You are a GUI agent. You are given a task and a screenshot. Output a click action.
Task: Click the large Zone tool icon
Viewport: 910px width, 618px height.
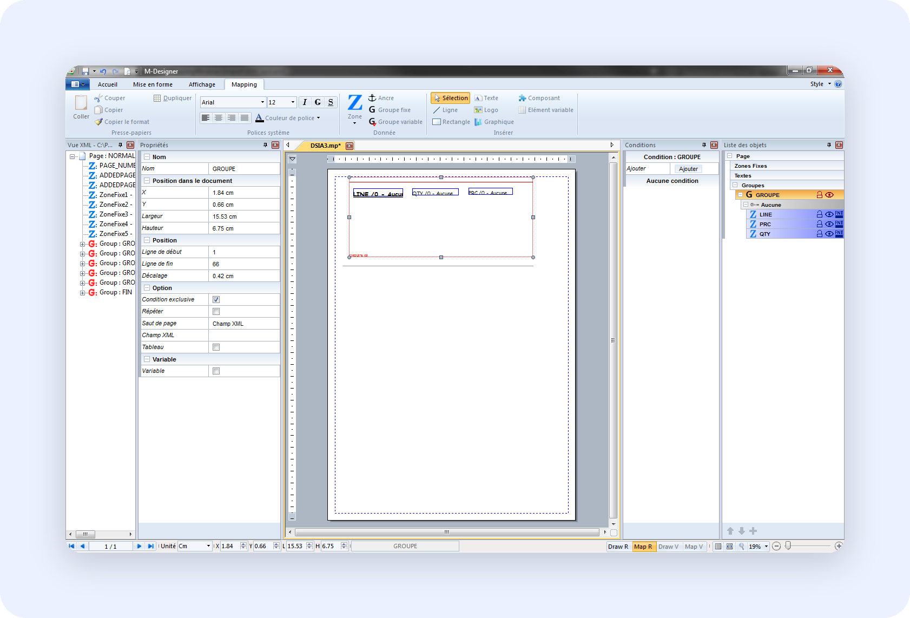coord(355,102)
